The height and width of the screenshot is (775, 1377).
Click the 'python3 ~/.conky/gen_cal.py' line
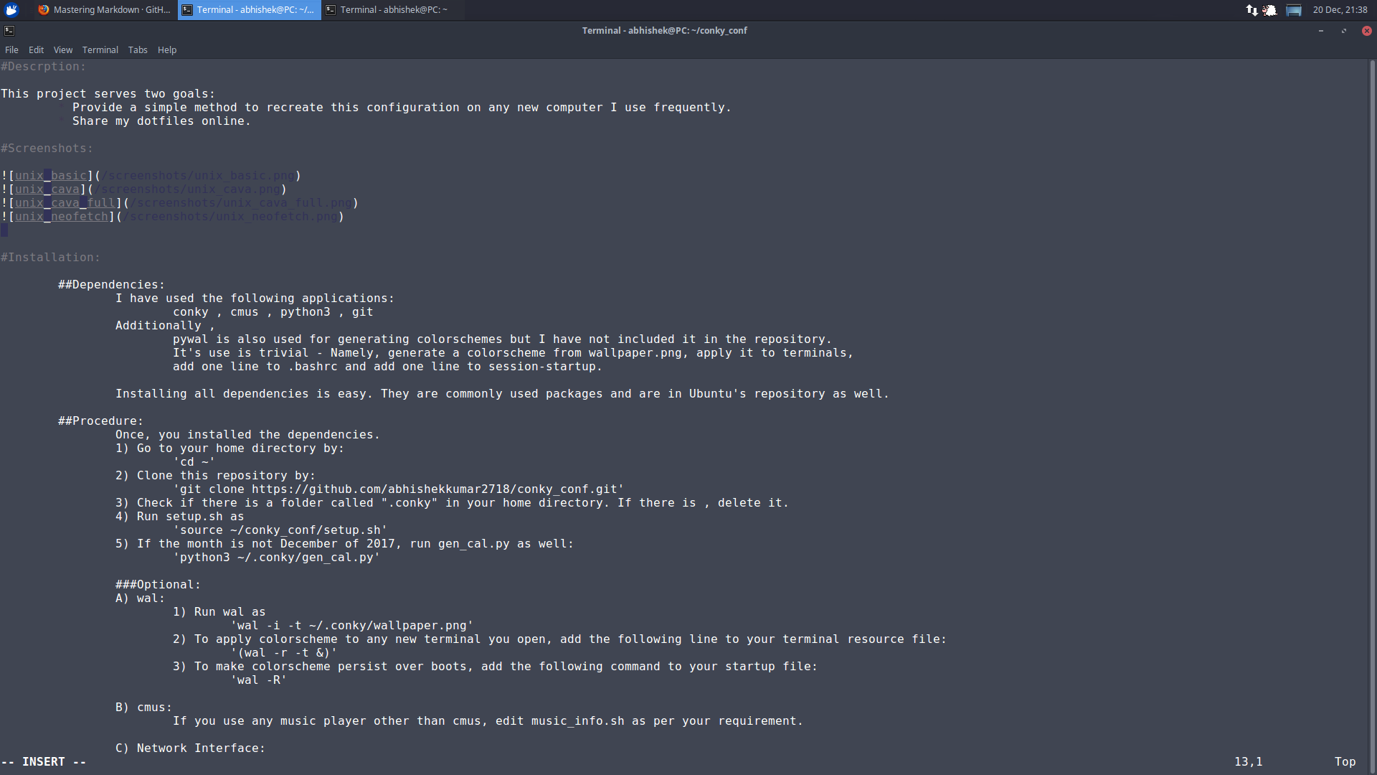[276, 558]
